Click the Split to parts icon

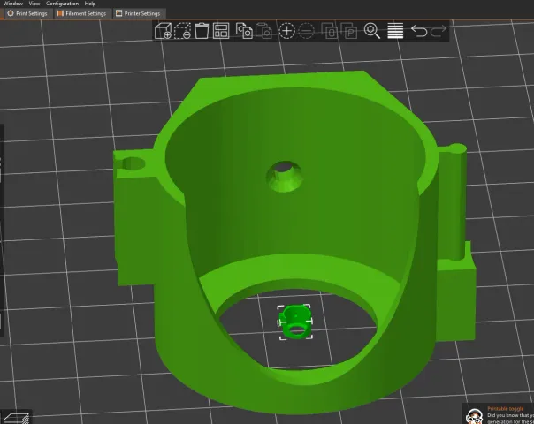click(349, 31)
